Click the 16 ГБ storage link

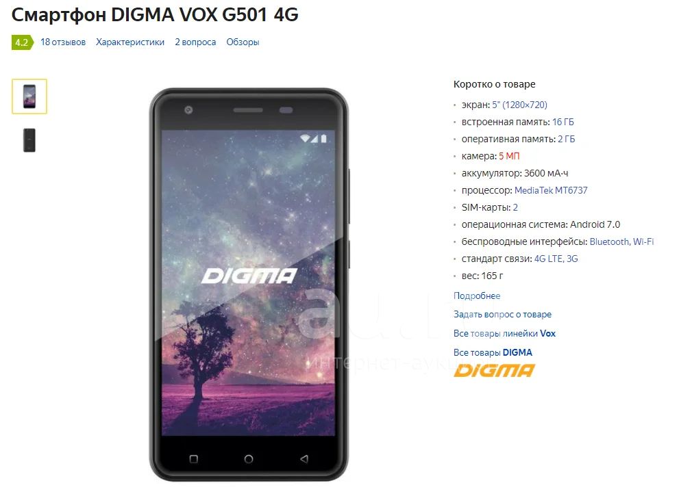(x=563, y=122)
